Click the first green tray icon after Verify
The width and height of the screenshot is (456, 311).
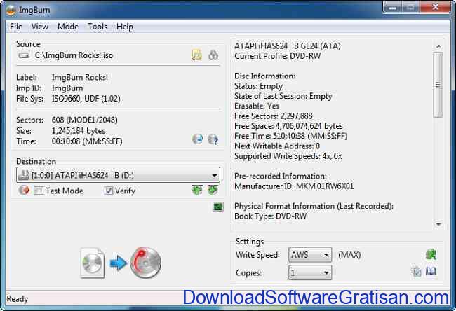[x=197, y=191]
